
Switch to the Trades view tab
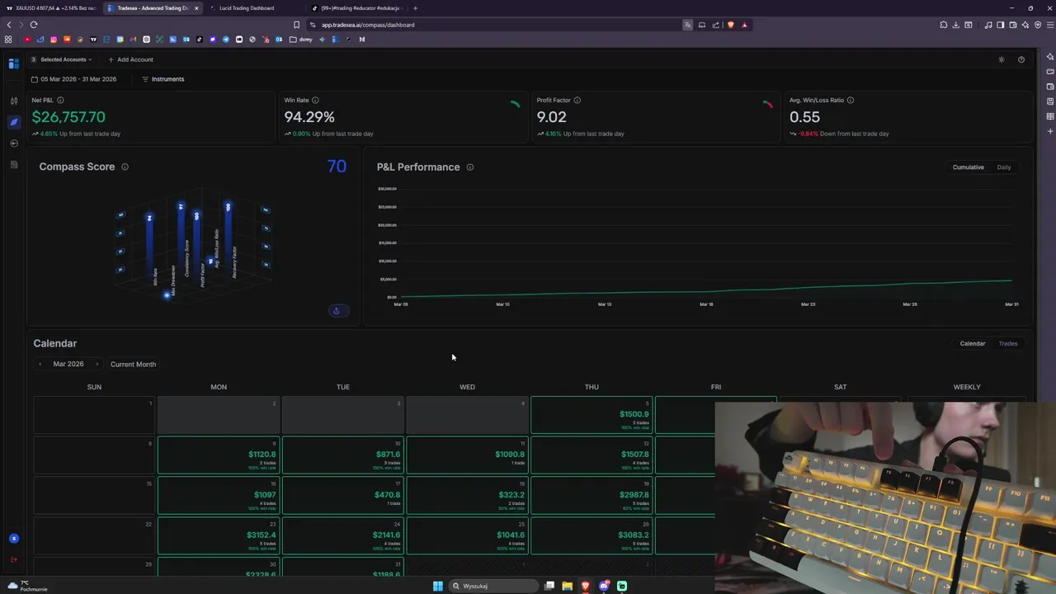[1008, 343]
